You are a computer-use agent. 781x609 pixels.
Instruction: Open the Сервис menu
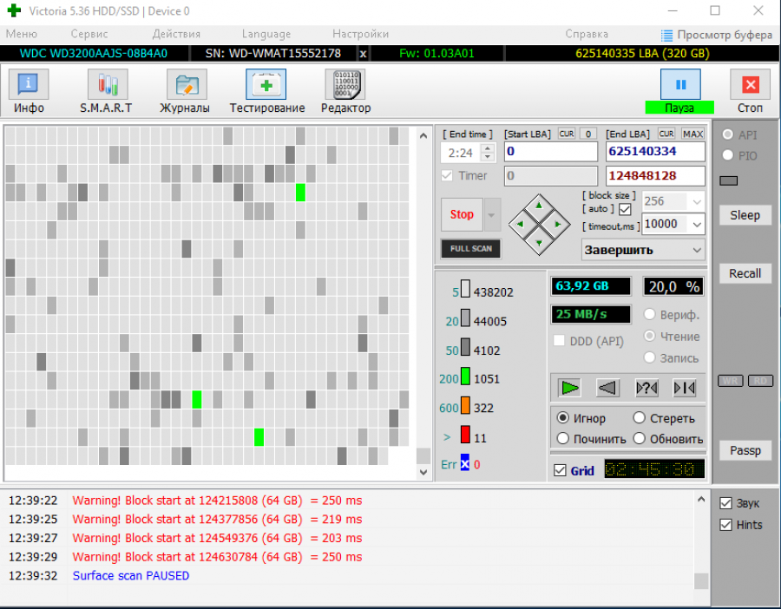89,34
